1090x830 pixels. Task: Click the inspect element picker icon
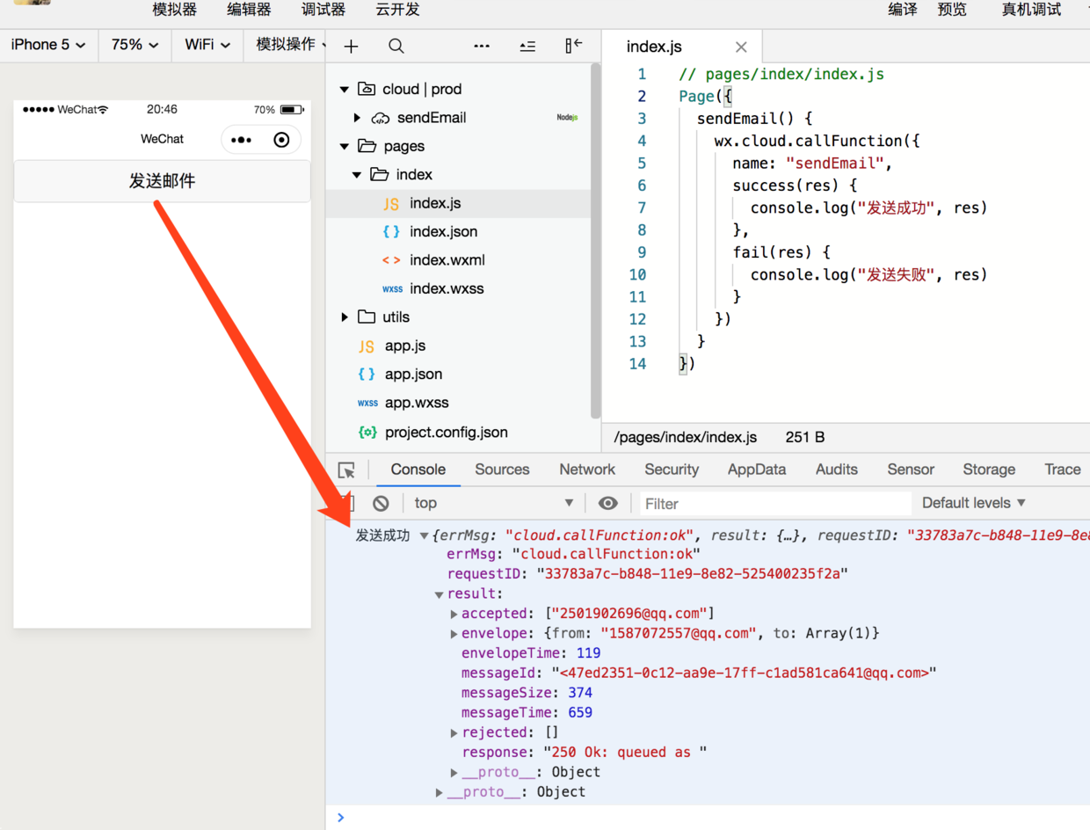[347, 470]
